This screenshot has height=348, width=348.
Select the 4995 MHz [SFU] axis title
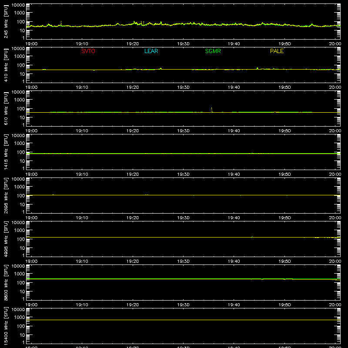[x=6, y=239]
